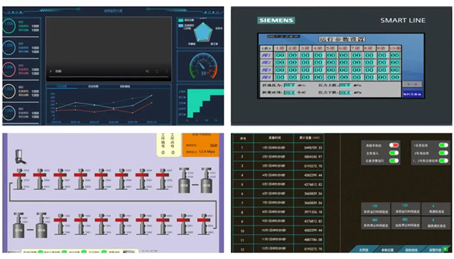Click the blue button on Siemens panel
Image resolution: width=454 pixels, height=259 pixels.
click(x=412, y=94)
